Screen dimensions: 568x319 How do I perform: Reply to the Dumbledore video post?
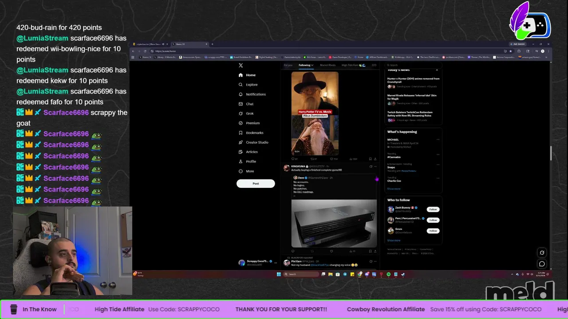(x=293, y=159)
